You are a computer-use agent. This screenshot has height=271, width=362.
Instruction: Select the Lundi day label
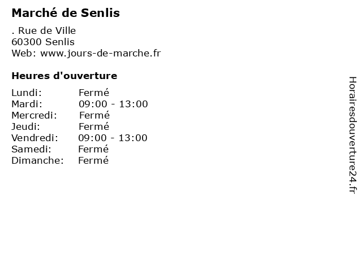pyautogui.click(x=27, y=93)
